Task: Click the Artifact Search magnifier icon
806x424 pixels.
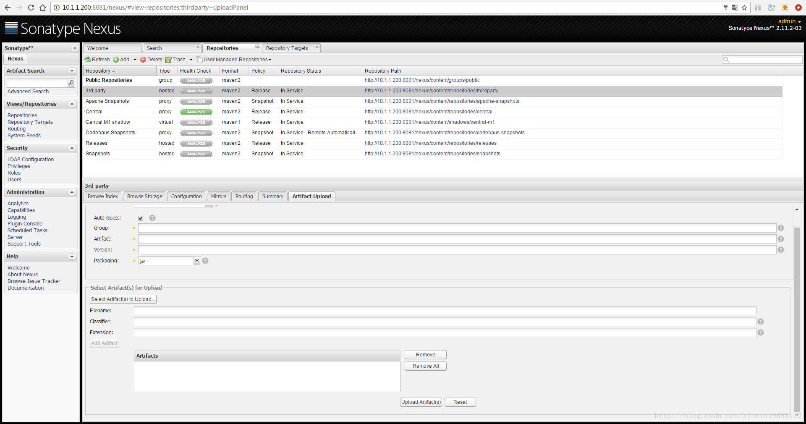Action: point(71,83)
